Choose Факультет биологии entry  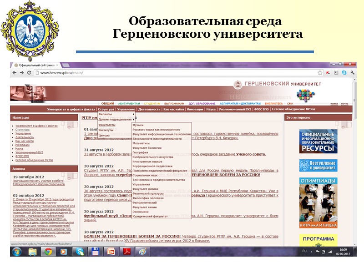pos(147,148)
